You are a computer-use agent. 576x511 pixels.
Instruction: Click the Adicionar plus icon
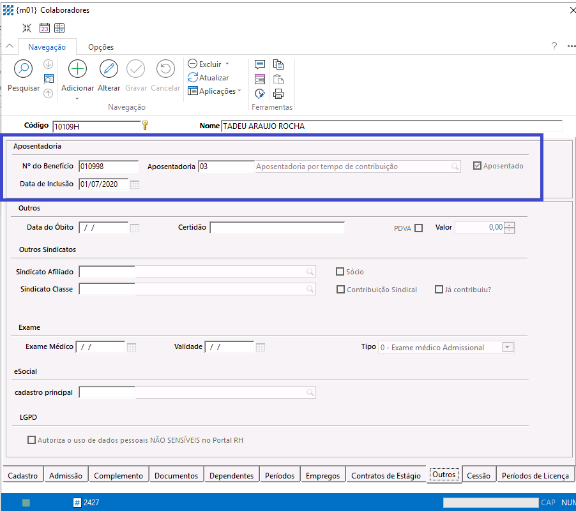pos(77,69)
